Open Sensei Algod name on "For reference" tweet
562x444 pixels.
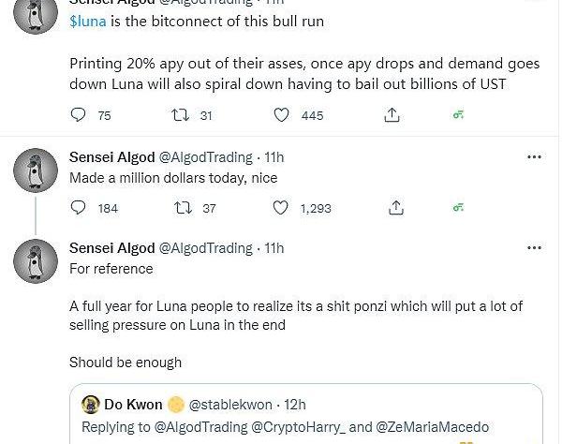point(111,248)
